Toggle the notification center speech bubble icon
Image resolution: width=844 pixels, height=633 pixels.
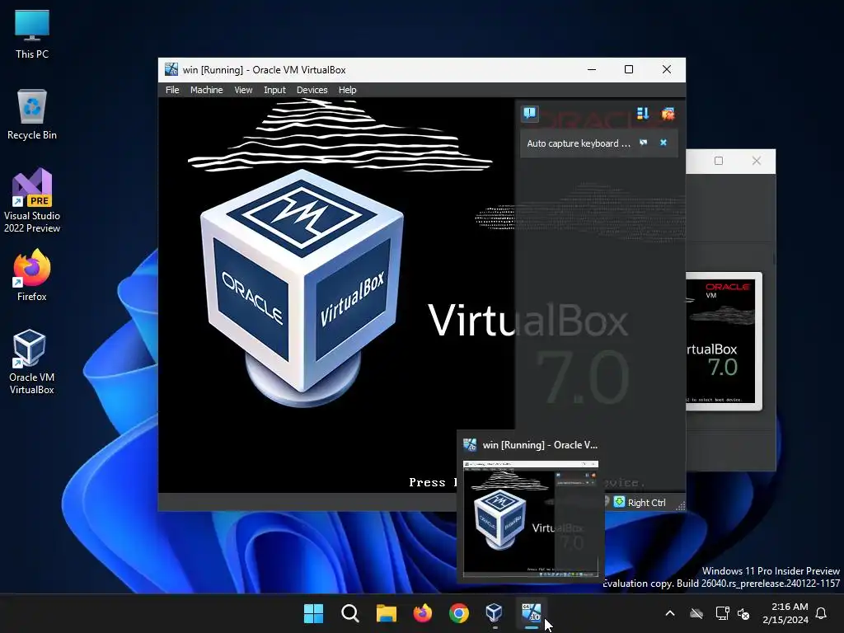530,114
